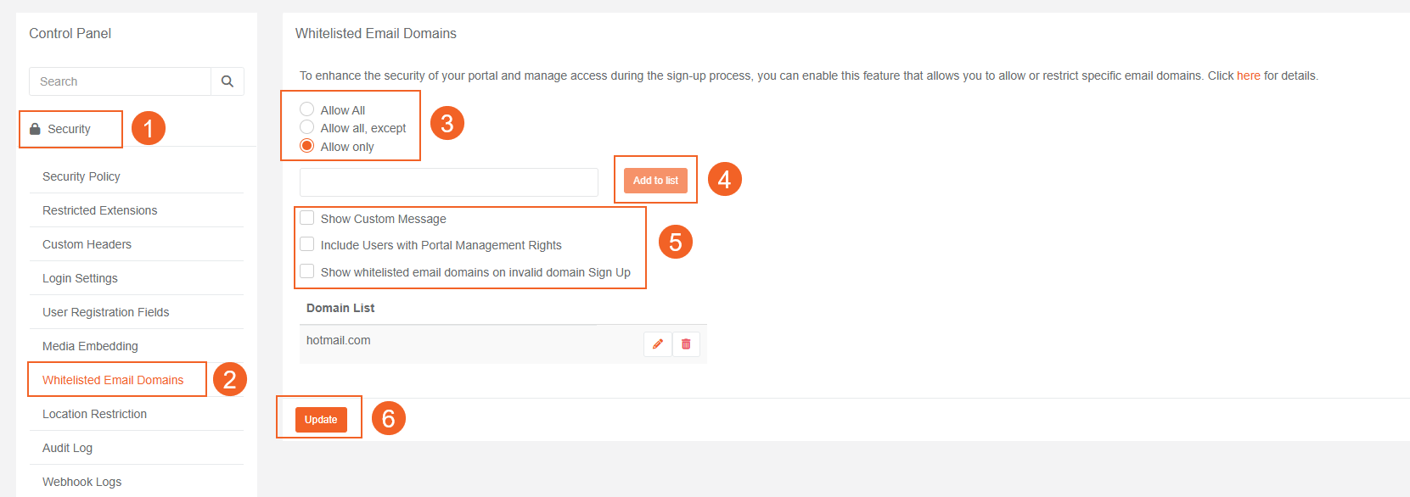Go to Restricted Extensions settings
This screenshot has height=497, width=1410.
click(100, 210)
